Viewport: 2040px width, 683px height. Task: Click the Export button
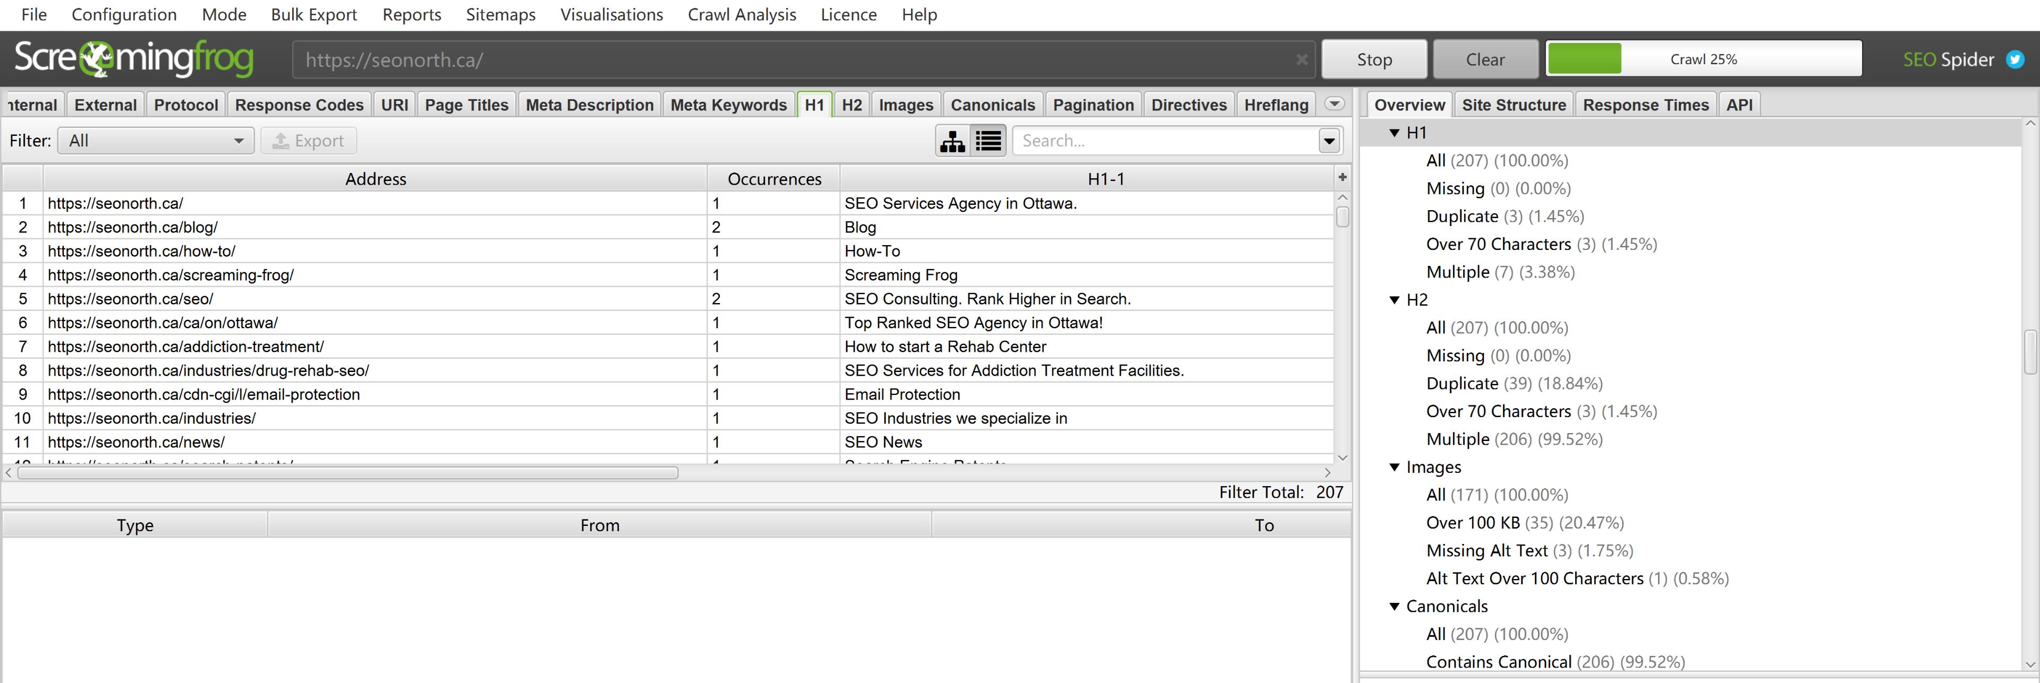point(309,141)
